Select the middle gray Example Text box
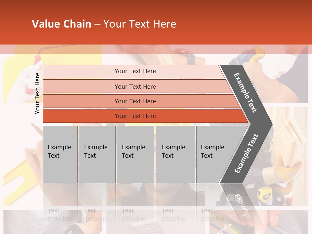Screen dimensions: 312x234 (135, 154)
